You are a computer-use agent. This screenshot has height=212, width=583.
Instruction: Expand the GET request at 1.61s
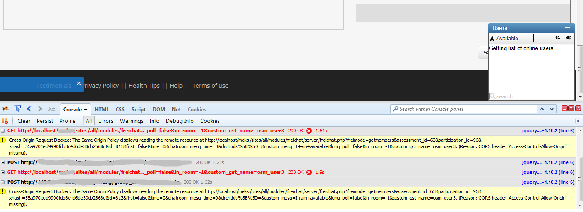pos(3,131)
